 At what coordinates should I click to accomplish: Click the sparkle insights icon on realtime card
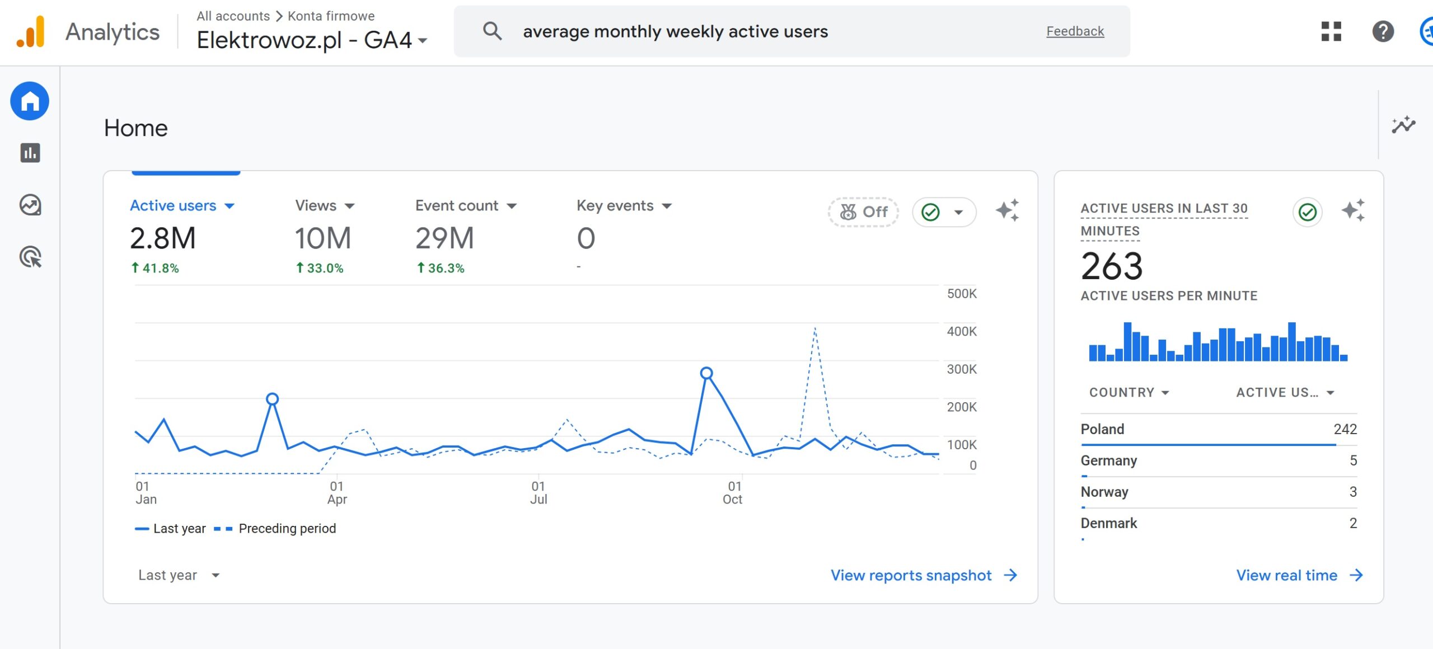1353,211
